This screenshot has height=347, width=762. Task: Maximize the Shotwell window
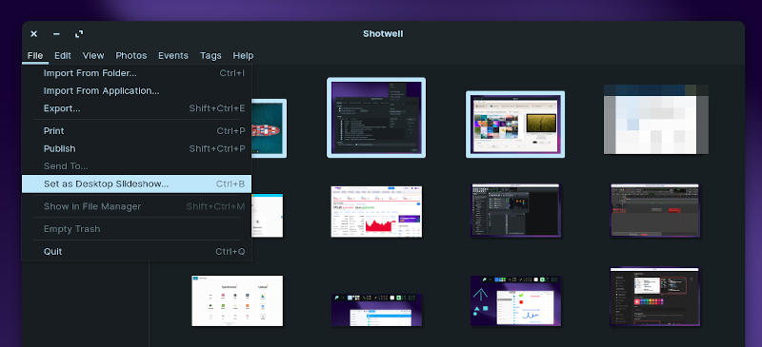(x=79, y=34)
